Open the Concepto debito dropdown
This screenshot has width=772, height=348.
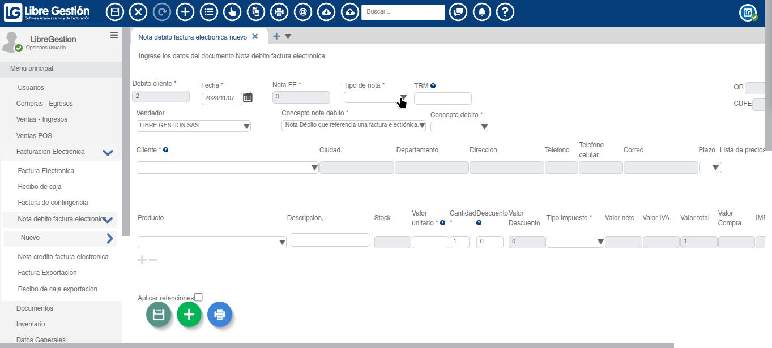(459, 127)
